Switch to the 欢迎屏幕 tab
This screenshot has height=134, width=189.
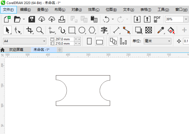tap(16, 50)
